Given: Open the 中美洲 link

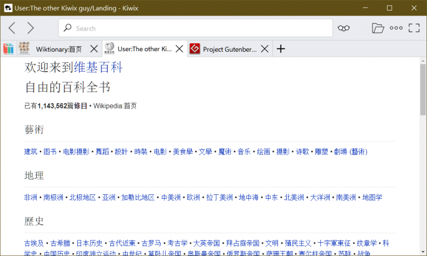Looking at the screenshot, I should click(x=171, y=198).
